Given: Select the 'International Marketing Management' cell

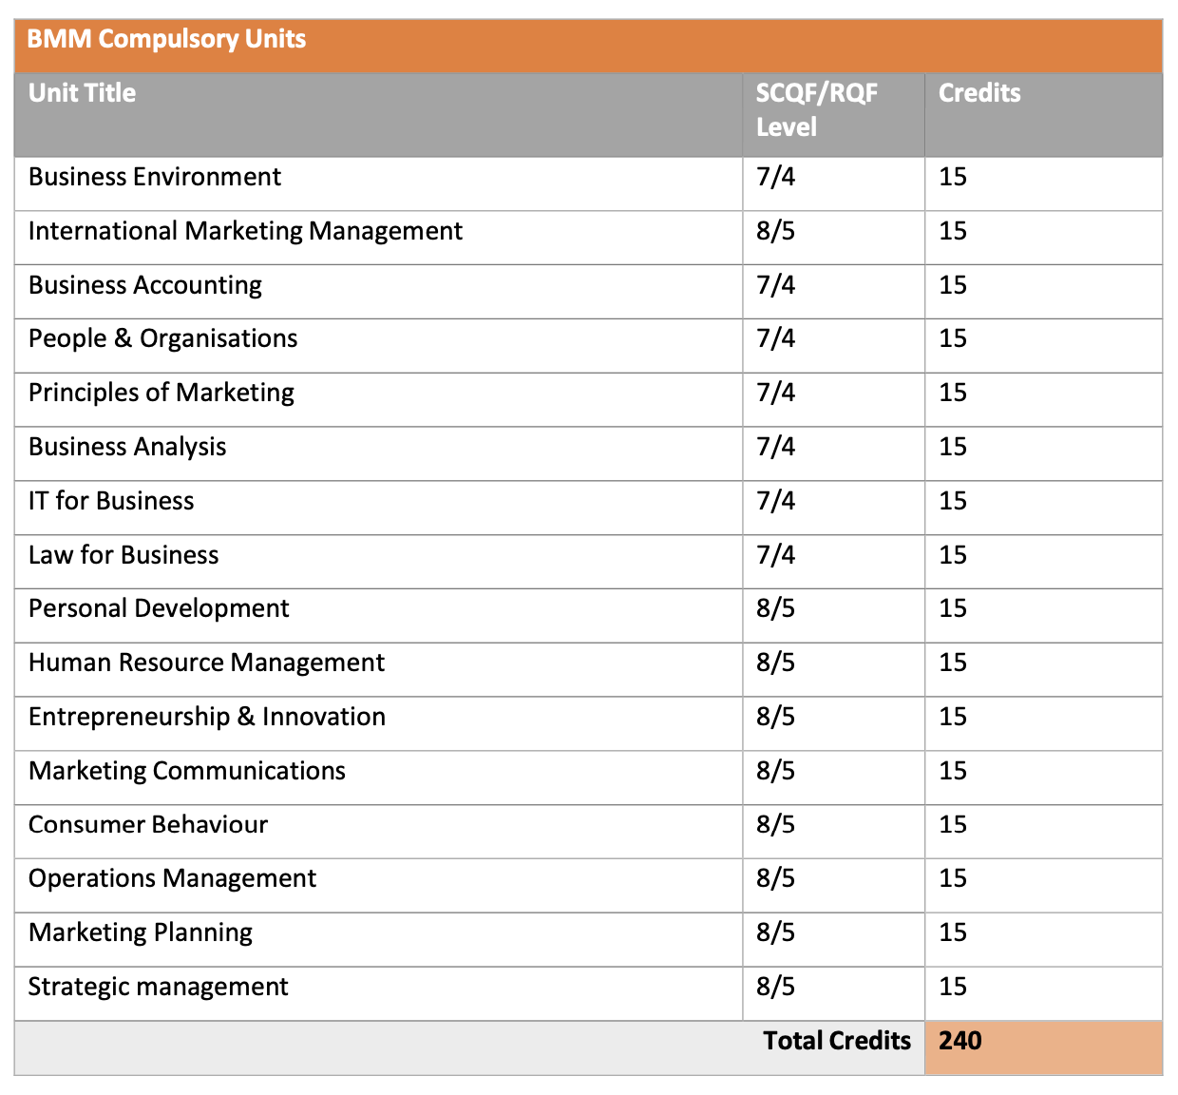Looking at the screenshot, I should (245, 232).
